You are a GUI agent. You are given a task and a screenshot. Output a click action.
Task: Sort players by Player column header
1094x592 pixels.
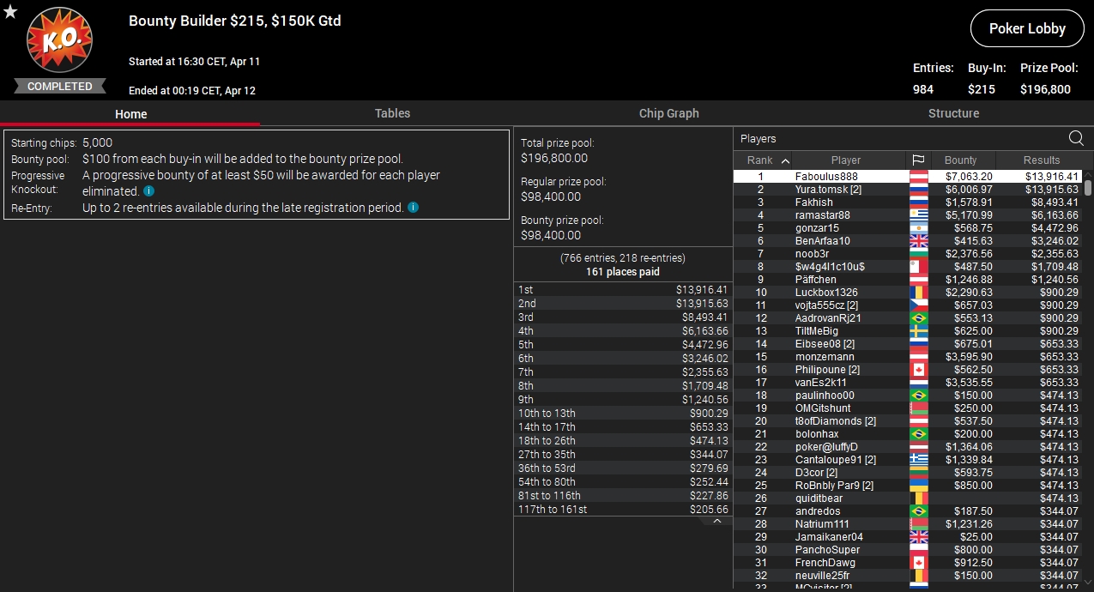(848, 160)
